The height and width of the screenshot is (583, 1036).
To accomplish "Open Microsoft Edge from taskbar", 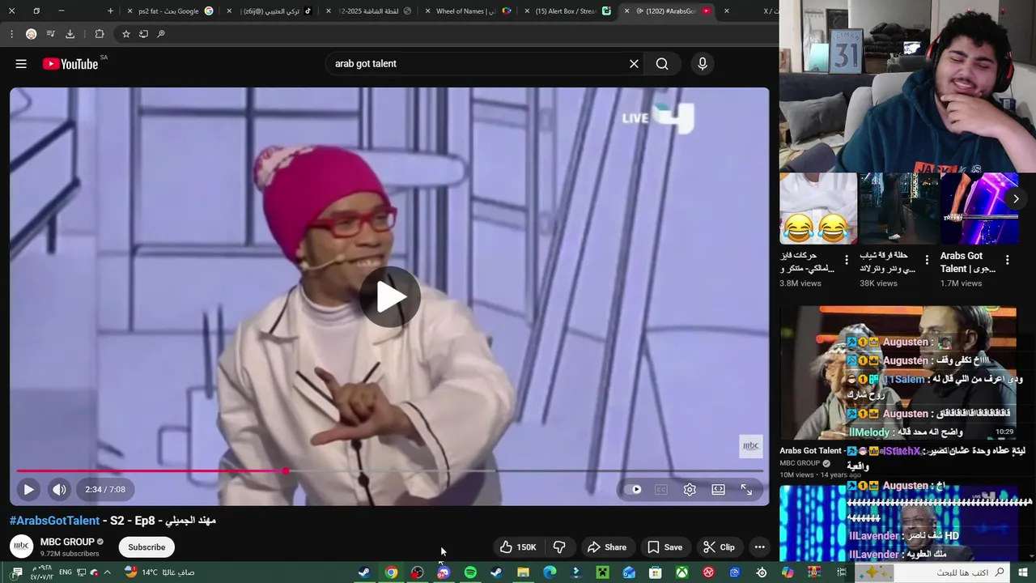I will [x=550, y=572].
